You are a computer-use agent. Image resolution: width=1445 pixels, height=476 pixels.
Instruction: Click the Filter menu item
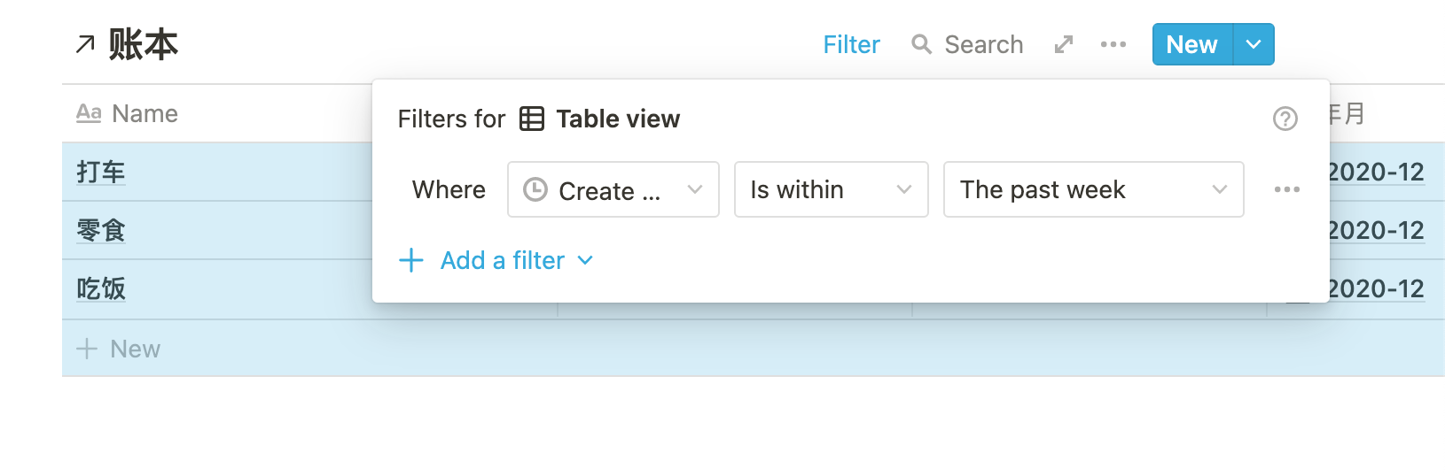pyautogui.click(x=851, y=44)
